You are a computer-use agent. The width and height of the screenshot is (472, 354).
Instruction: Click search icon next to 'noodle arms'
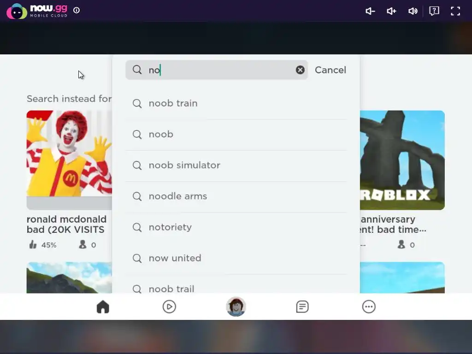tap(137, 196)
